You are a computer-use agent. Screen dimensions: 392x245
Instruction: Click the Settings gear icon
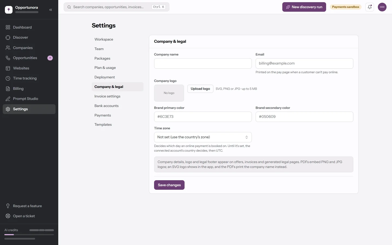(8, 109)
